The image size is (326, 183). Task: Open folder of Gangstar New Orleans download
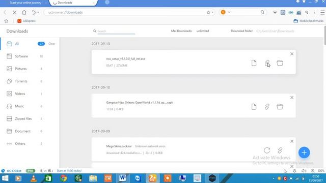(280, 107)
